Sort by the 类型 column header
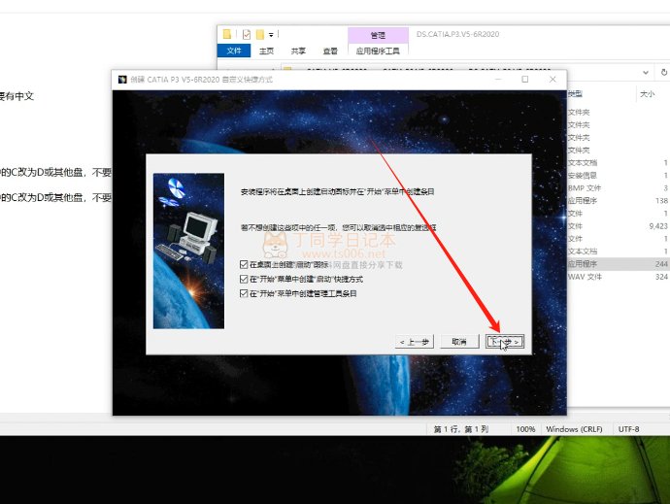670x504 pixels. (x=576, y=93)
